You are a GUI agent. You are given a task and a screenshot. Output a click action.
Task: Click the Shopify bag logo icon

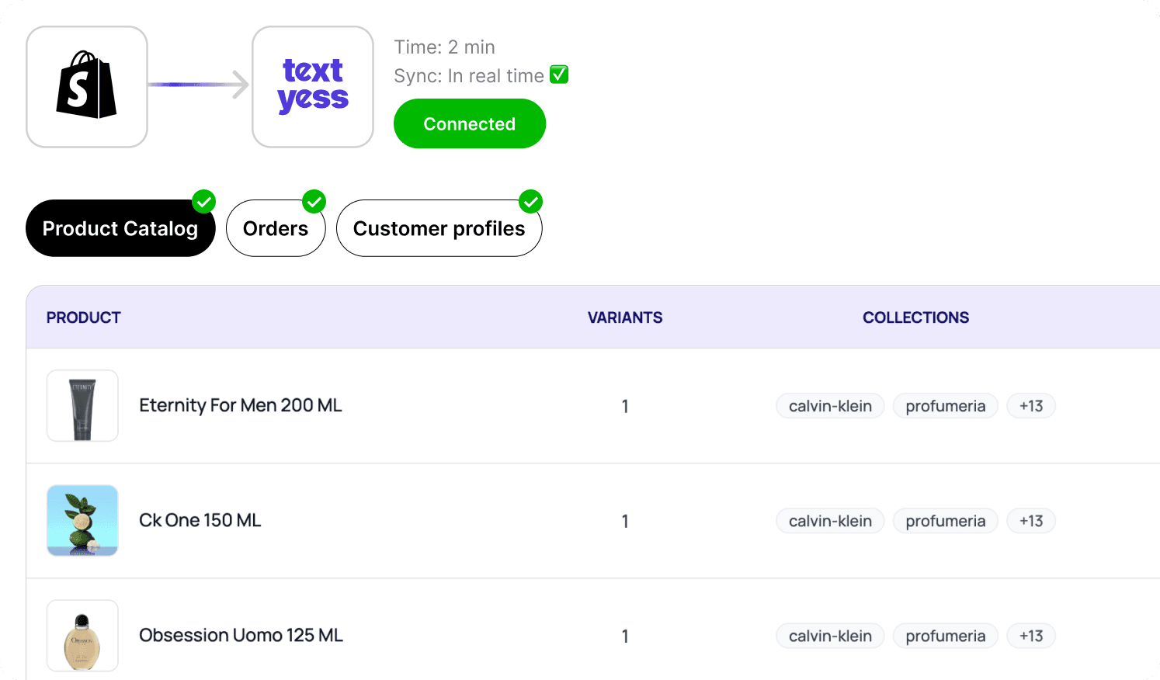click(86, 86)
